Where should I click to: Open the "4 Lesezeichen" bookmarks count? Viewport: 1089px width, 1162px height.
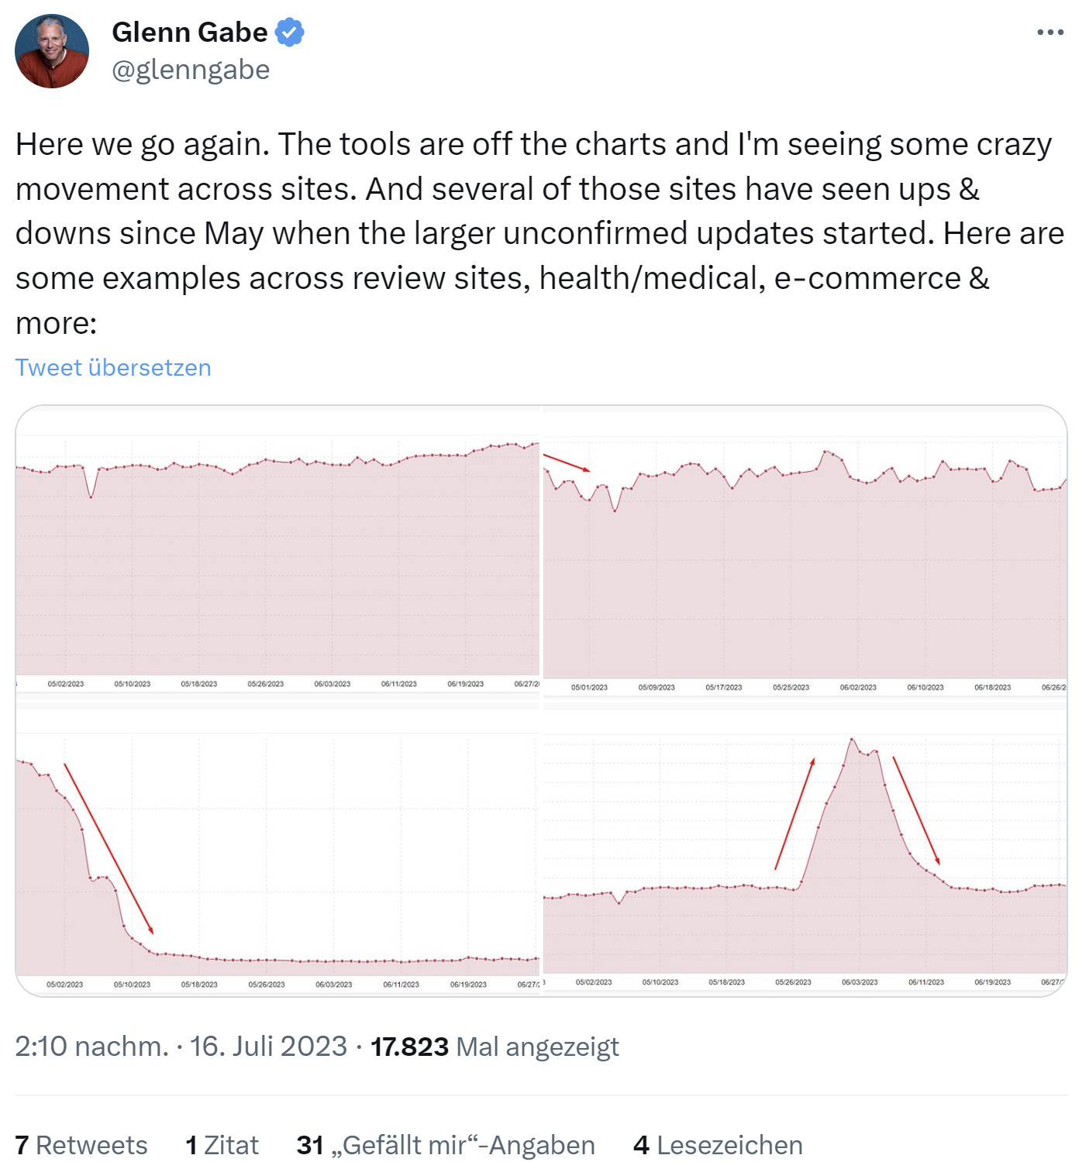[719, 1145]
